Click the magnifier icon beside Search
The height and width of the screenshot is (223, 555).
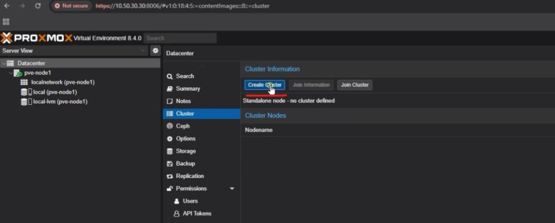coord(170,76)
